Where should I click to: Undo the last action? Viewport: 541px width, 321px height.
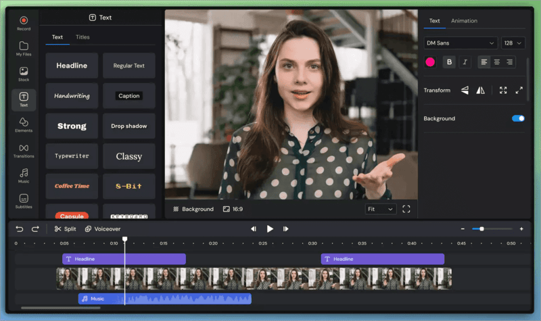20,229
